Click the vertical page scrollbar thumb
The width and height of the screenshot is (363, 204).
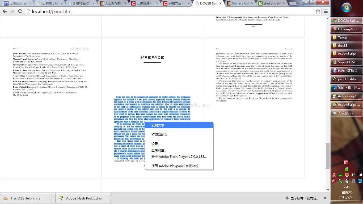coord(328,156)
